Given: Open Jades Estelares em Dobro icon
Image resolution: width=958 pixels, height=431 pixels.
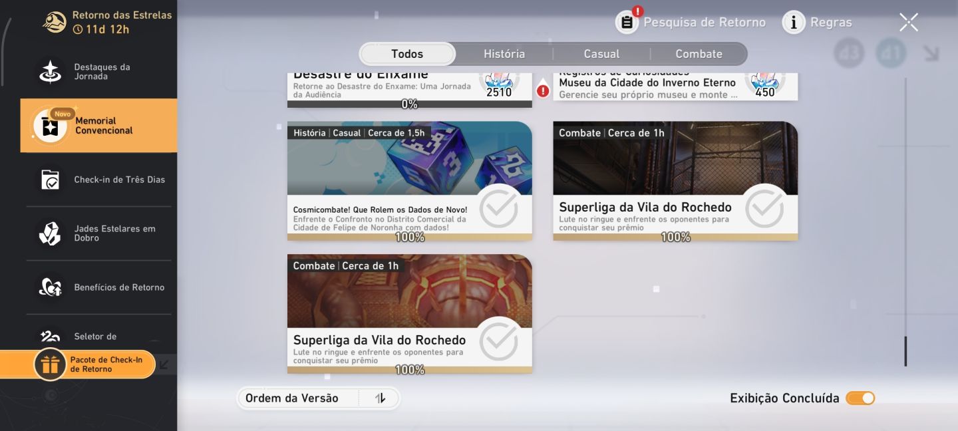Looking at the screenshot, I should point(50,233).
